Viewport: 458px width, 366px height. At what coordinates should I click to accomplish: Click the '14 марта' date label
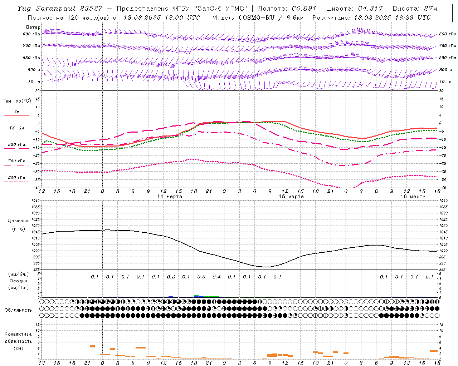(x=170, y=197)
